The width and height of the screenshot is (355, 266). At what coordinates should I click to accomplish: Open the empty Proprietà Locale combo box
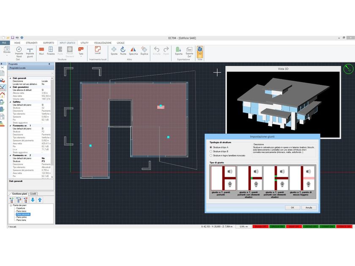pyautogui.click(x=31, y=73)
